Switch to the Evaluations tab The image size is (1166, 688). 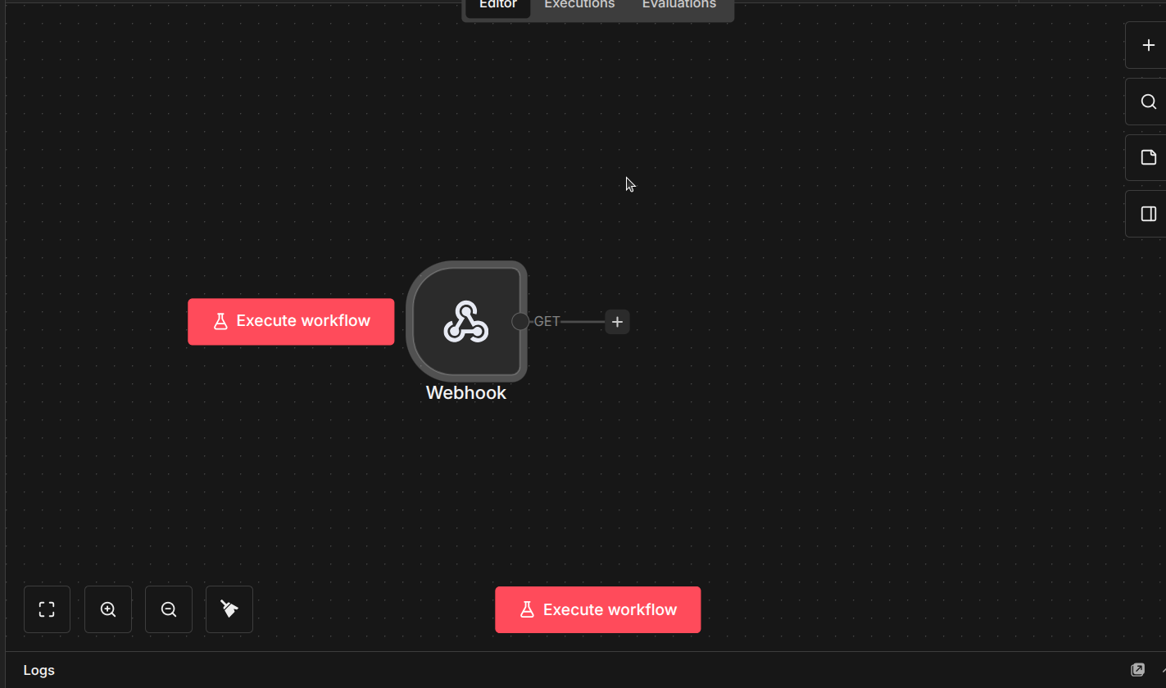click(678, 5)
